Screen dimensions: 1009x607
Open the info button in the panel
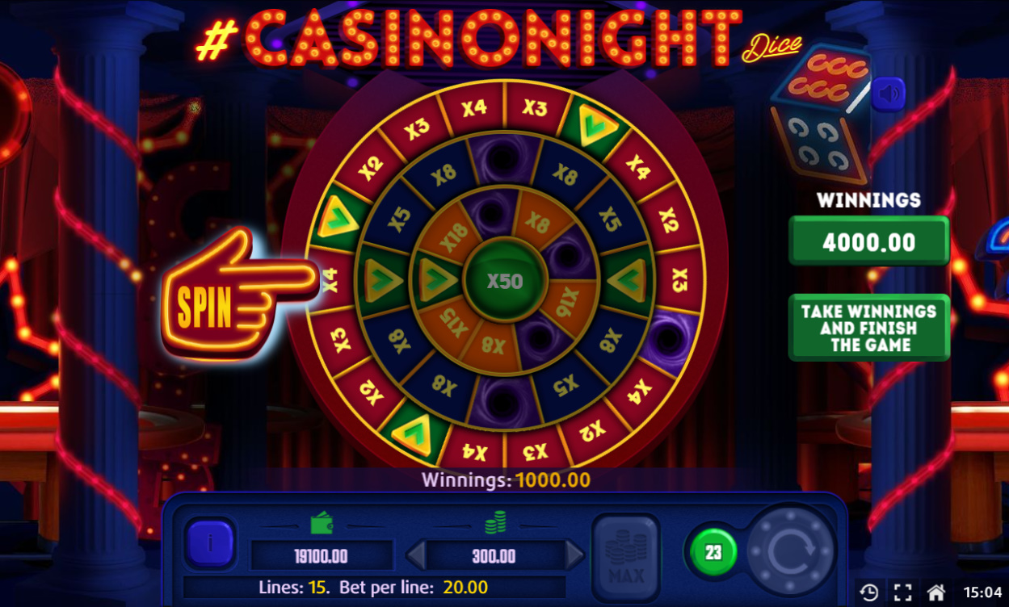click(x=210, y=542)
